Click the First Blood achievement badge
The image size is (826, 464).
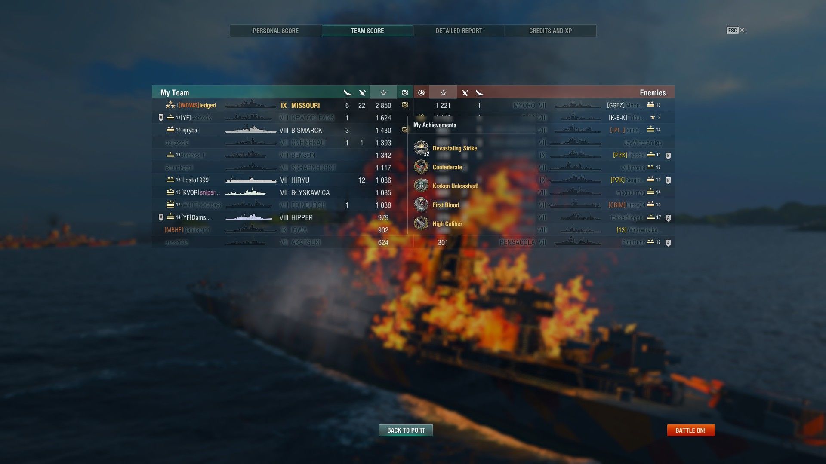point(421,205)
